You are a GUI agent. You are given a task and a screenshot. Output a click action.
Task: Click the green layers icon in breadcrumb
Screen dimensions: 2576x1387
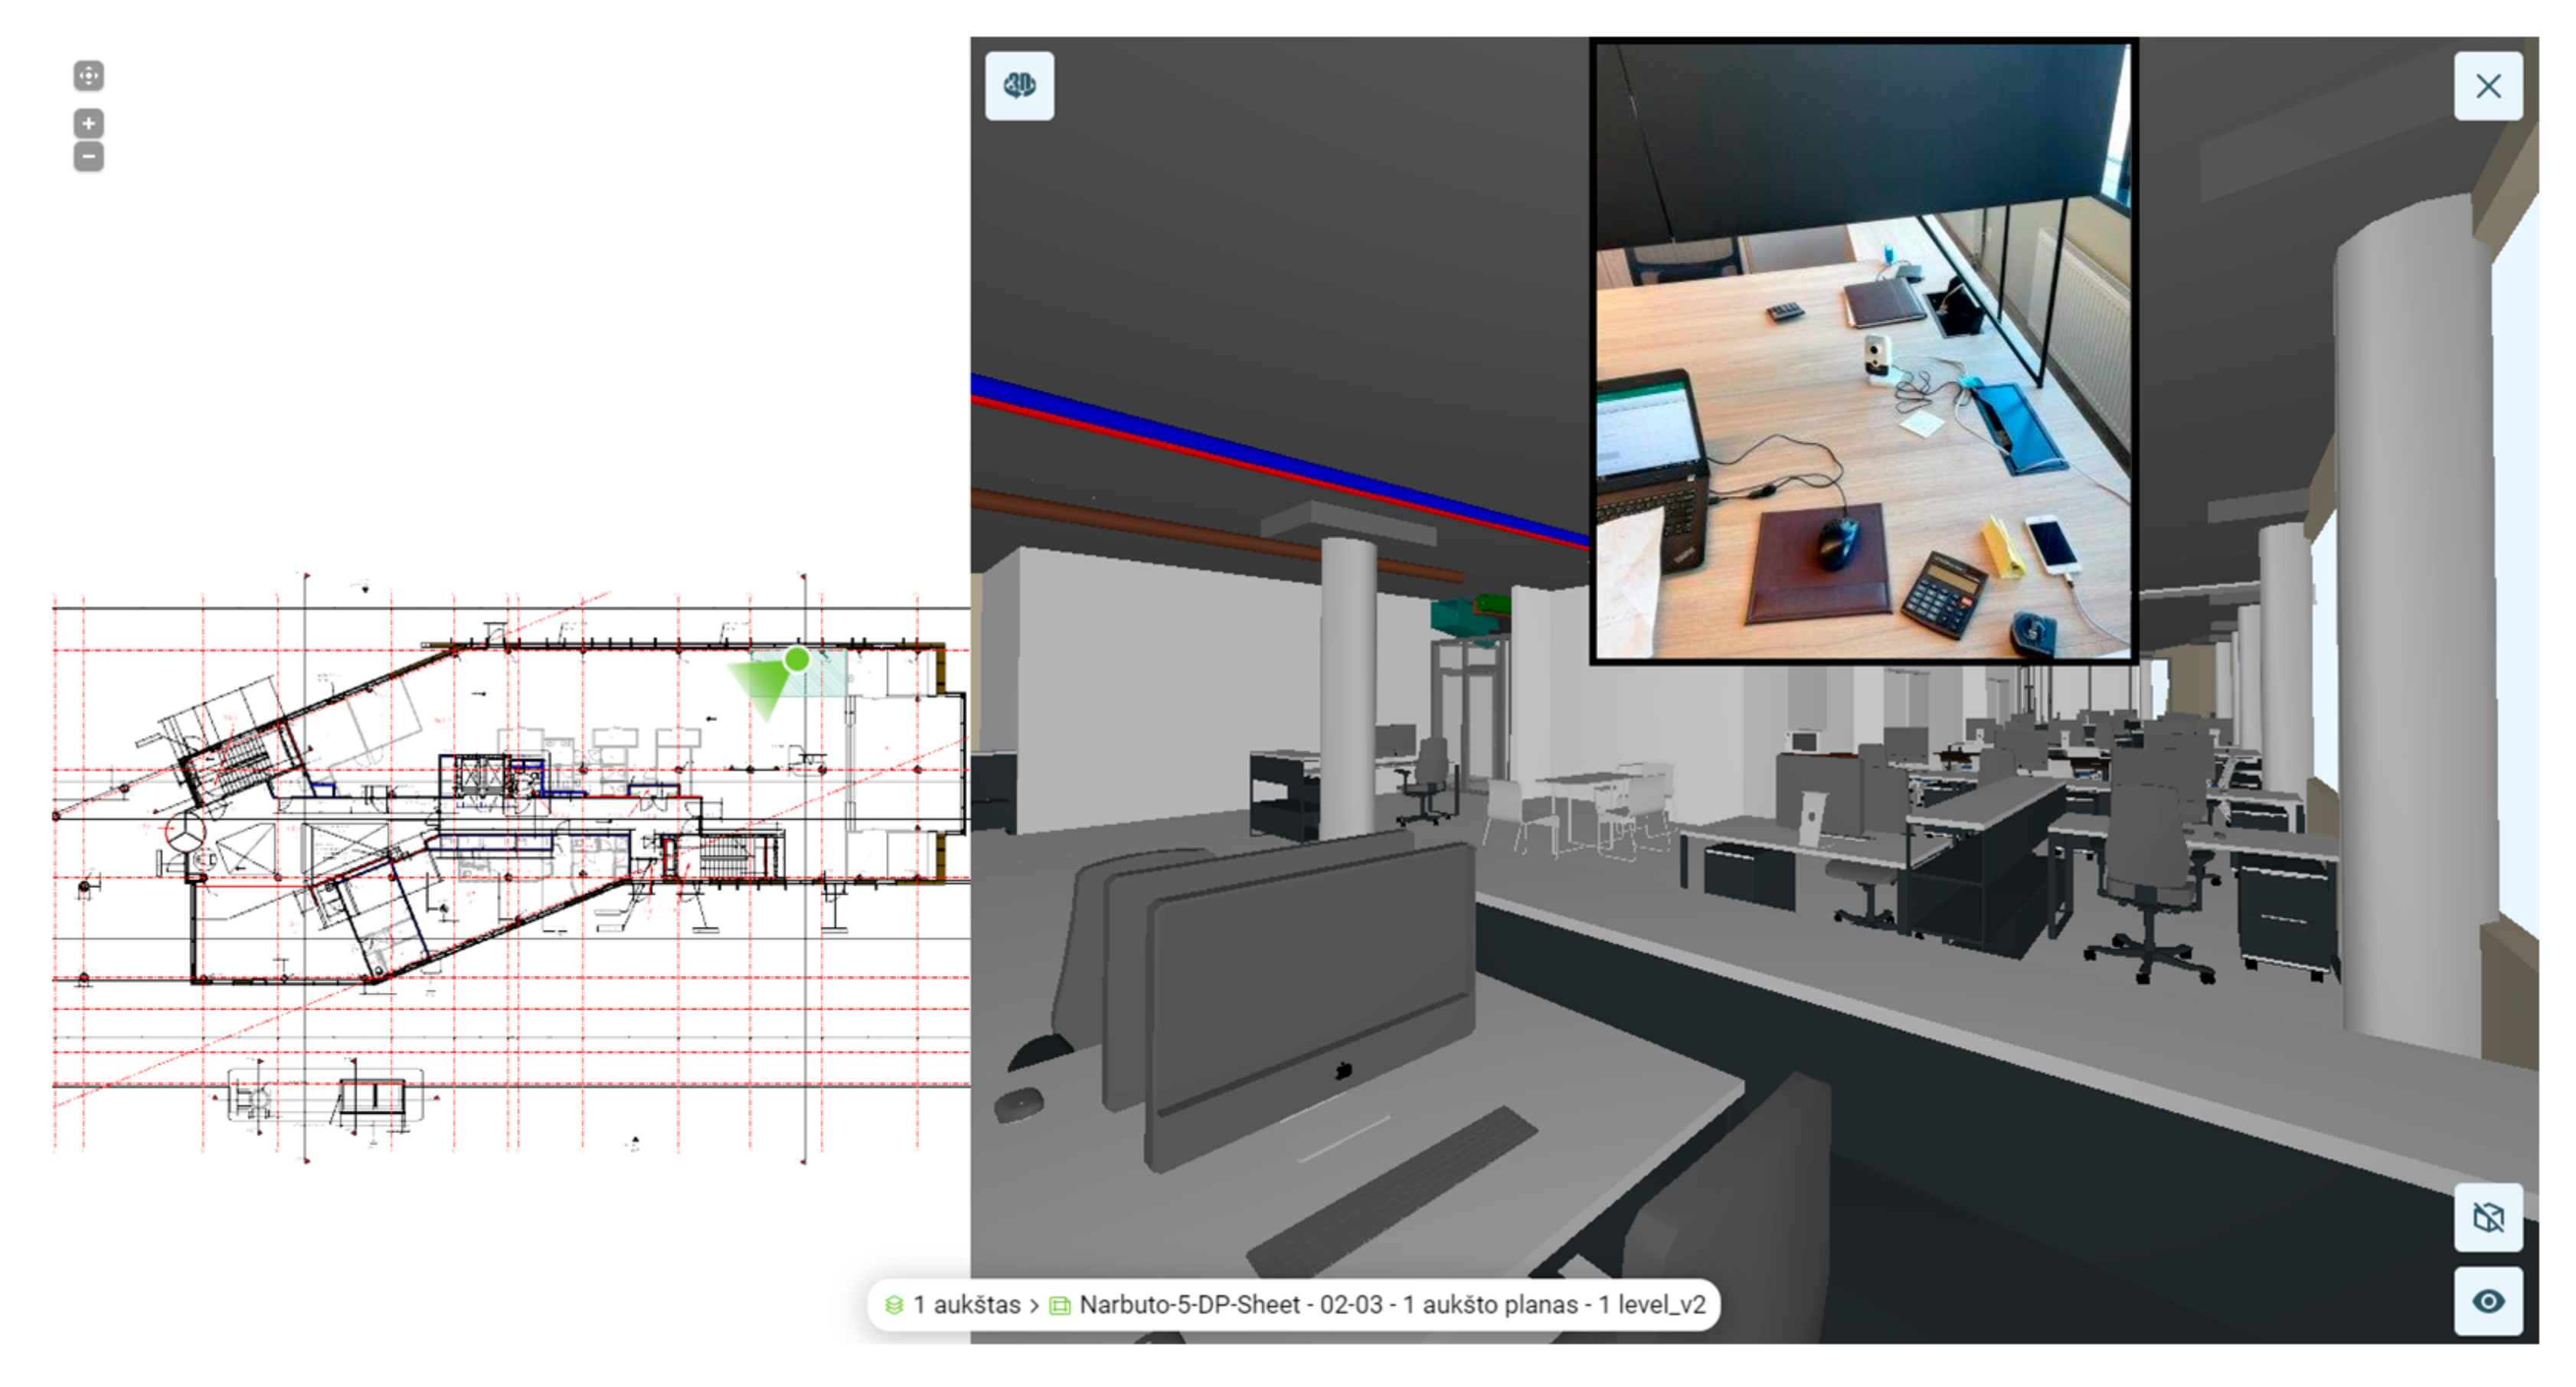click(x=894, y=1305)
